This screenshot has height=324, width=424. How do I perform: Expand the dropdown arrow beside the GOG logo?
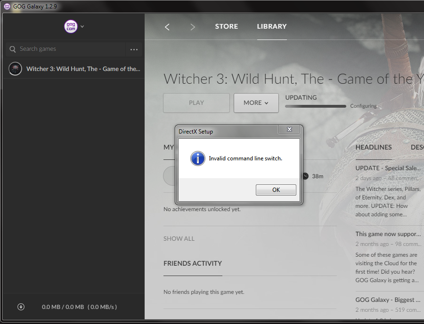tap(82, 26)
